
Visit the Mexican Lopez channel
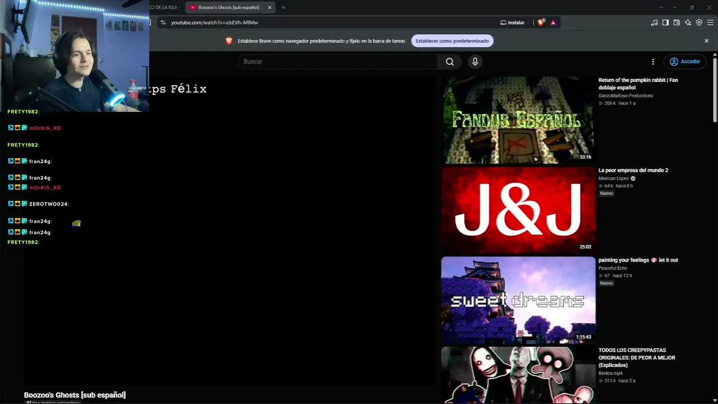coord(614,178)
